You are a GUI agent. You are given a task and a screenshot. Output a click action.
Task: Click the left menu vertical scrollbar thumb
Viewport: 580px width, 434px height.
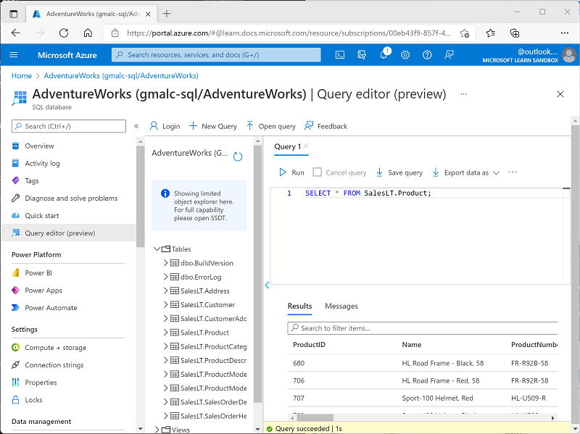click(x=140, y=196)
